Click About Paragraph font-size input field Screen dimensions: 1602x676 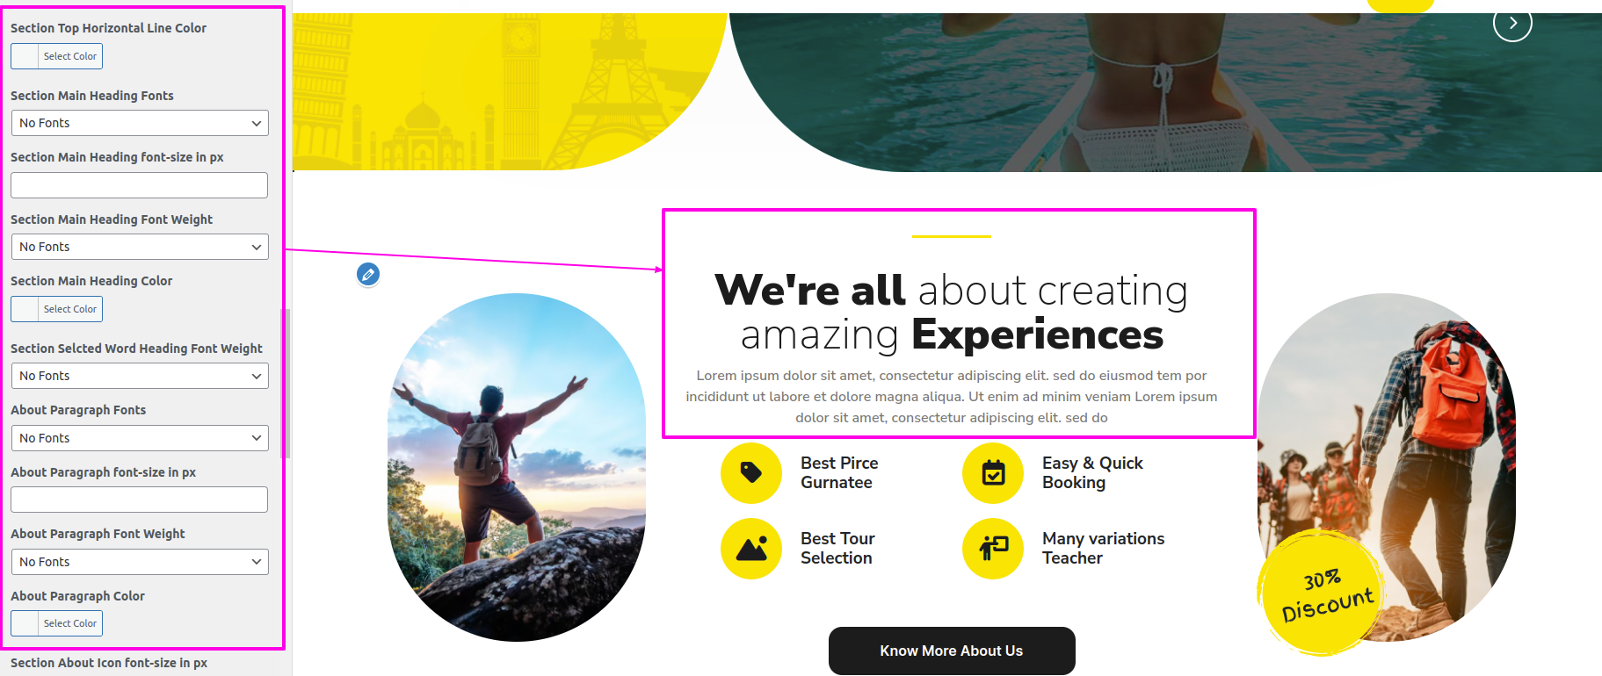pos(139,500)
